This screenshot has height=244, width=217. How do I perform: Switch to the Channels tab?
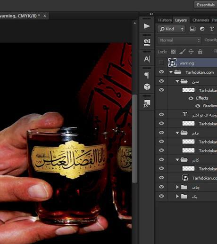200,20
